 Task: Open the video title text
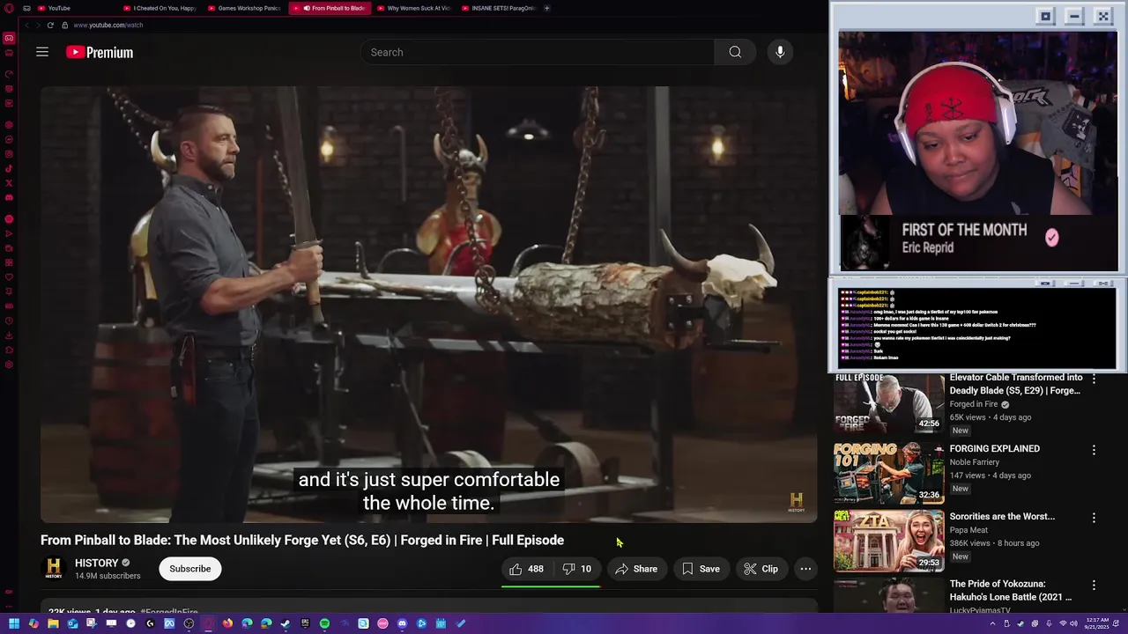point(302,540)
